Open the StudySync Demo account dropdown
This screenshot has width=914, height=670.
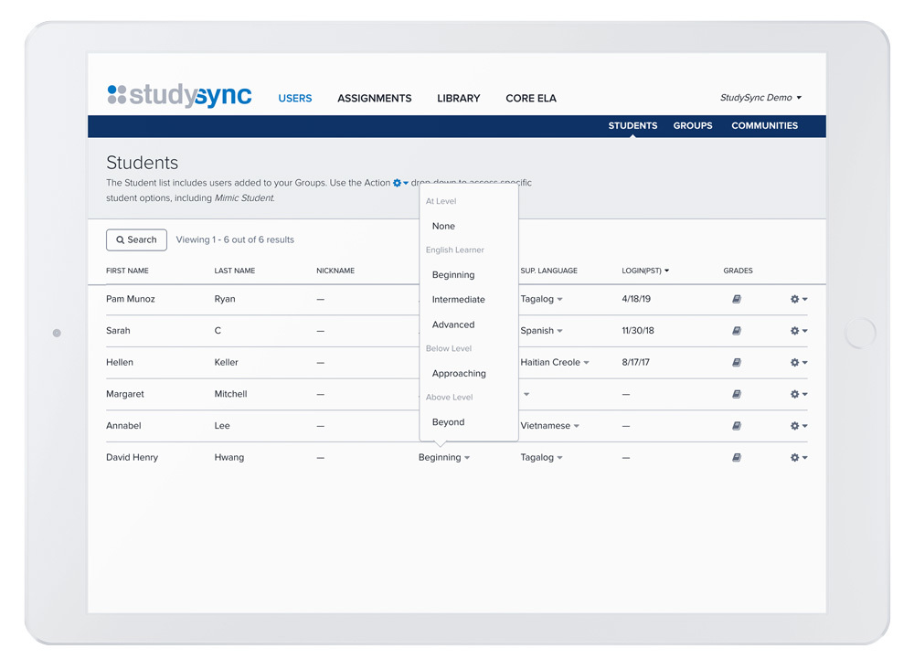coord(760,98)
